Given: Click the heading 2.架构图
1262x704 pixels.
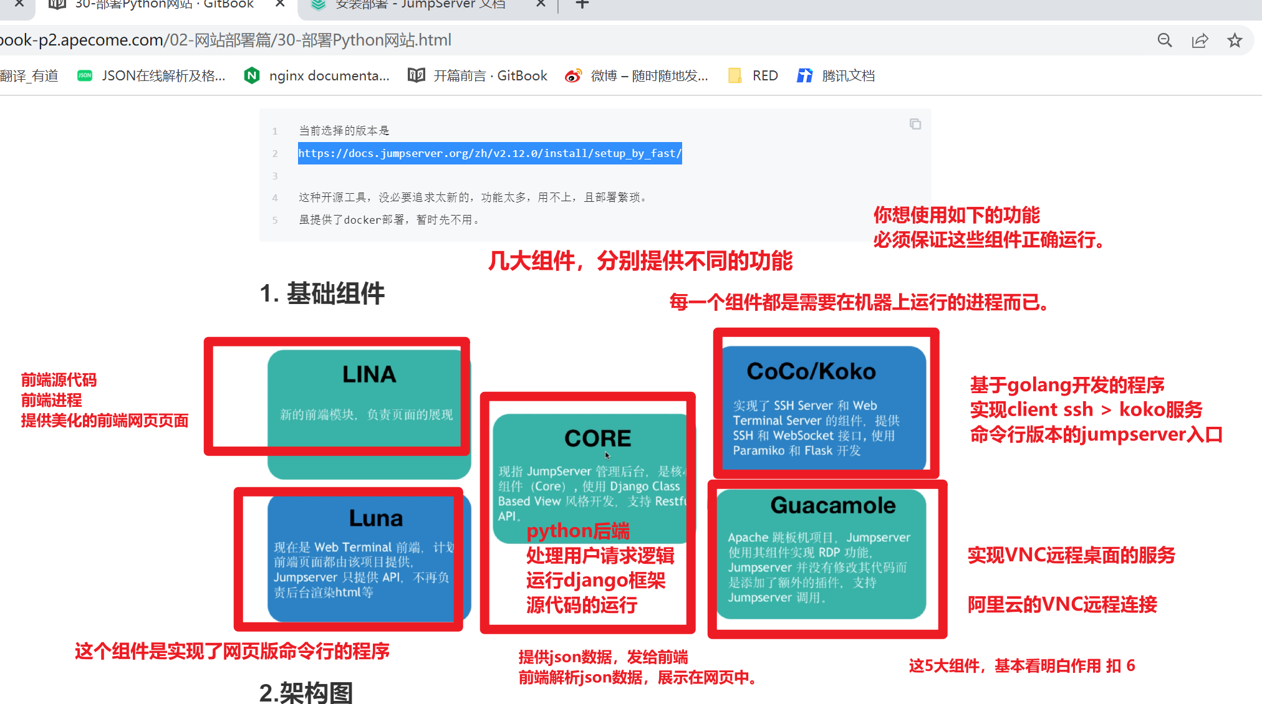Looking at the screenshot, I should [x=306, y=693].
